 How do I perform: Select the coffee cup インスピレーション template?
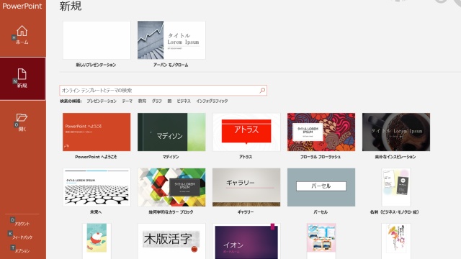point(396,132)
